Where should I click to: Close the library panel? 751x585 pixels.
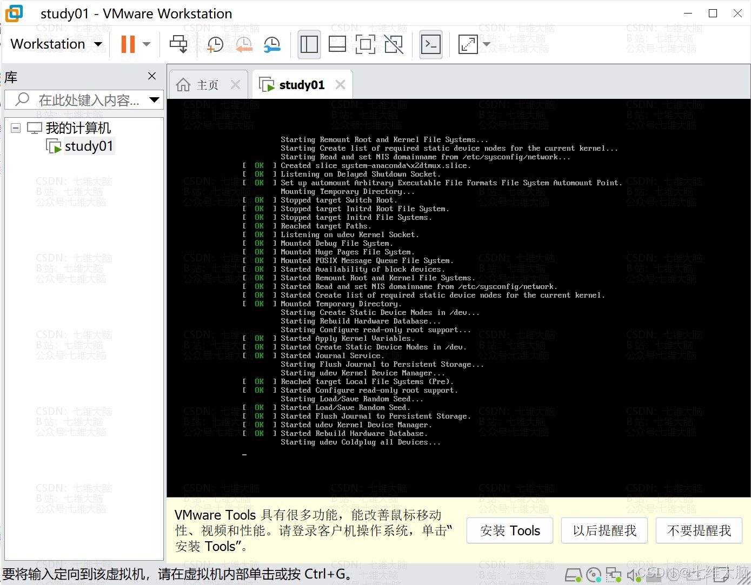(x=152, y=76)
